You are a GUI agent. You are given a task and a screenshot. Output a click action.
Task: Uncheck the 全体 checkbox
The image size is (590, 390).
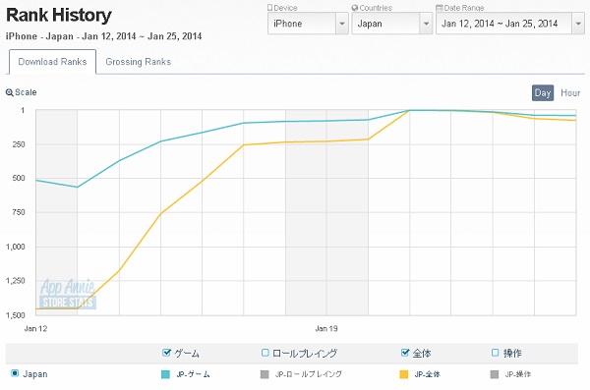click(x=405, y=353)
